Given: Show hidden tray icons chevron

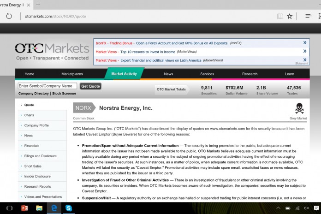Looking at the screenshot, I should click(278, 208).
